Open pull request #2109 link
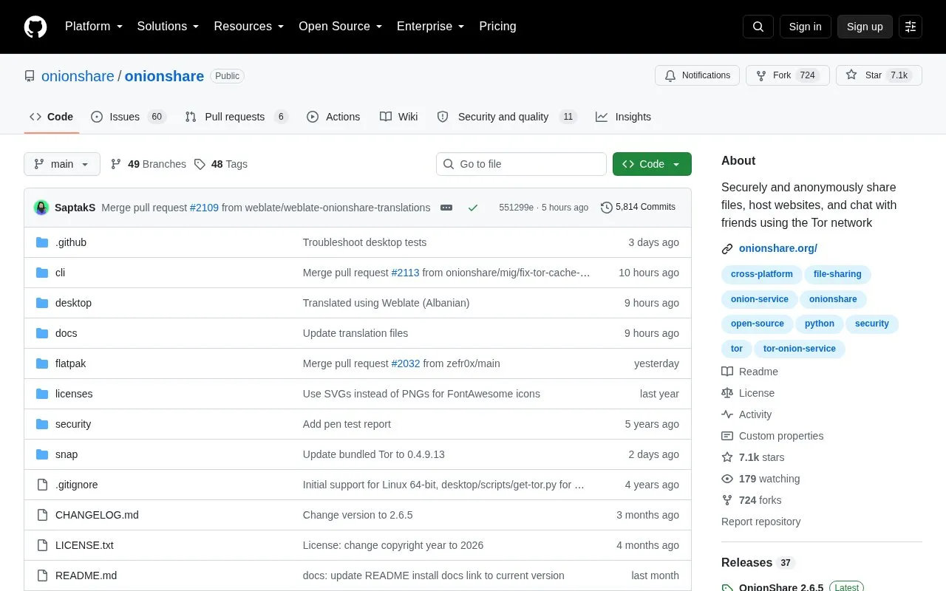The image size is (946, 591). tap(204, 208)
